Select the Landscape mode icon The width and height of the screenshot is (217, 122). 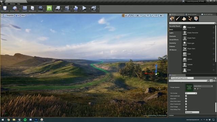coord(184,19)
